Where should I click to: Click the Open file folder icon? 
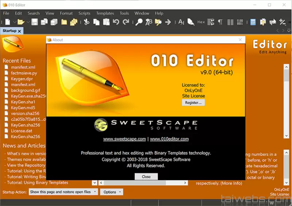point(21,22)
